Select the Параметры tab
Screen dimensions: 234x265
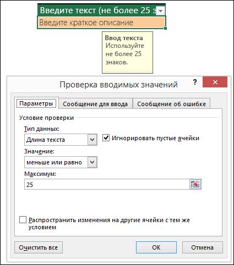36,103
